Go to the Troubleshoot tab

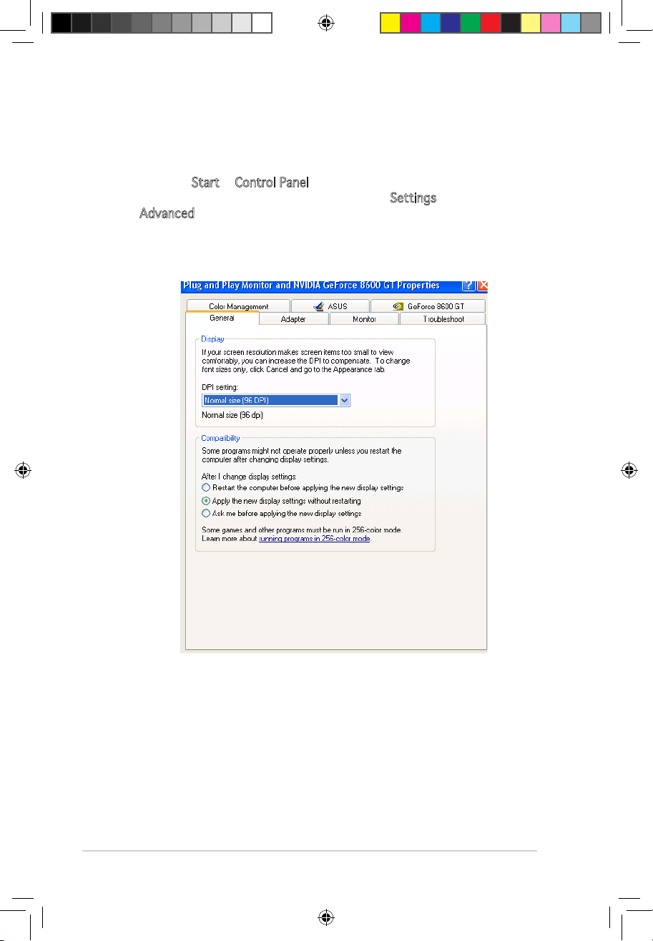tap(443, 319)
